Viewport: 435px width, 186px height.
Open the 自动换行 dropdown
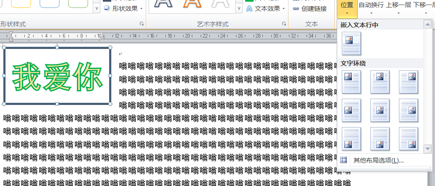pyautogui.click(x=371, y=8)
